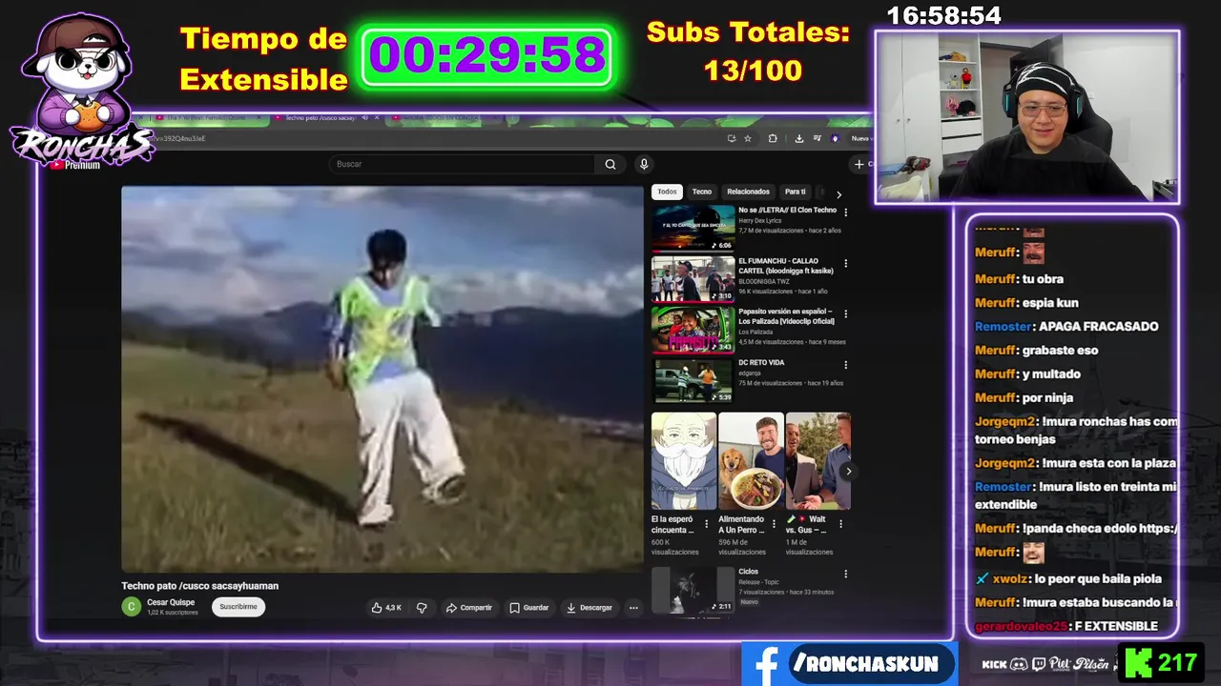The image size is (1221, 686).
Task: Open browser downloads icon
Action: (798, 138)
